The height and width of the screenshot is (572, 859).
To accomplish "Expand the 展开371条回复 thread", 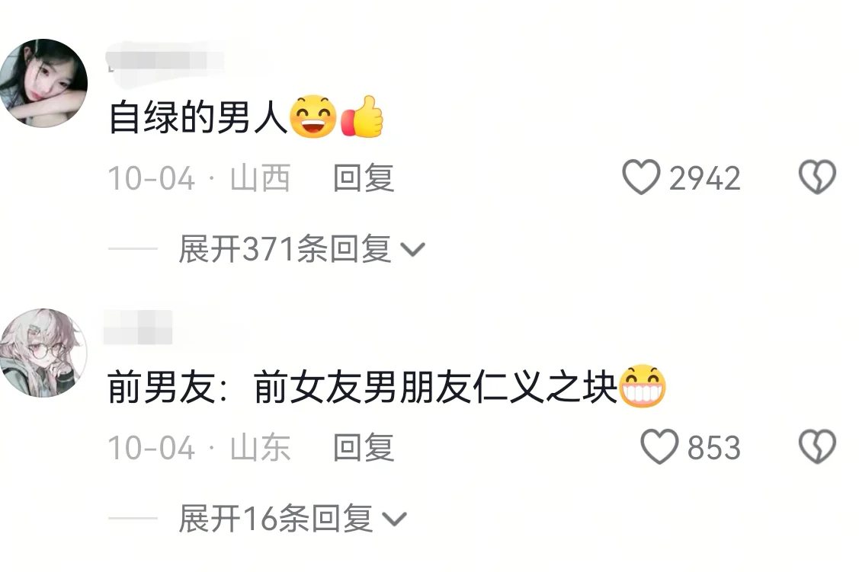I will point(284,249).
